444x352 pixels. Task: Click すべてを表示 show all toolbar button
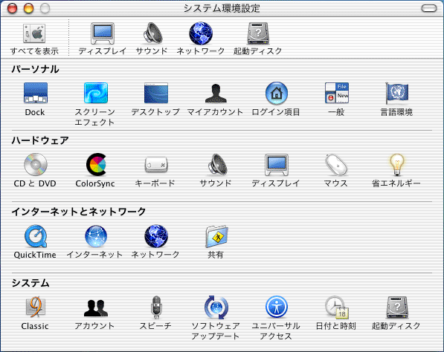click(x=34, y=39)
